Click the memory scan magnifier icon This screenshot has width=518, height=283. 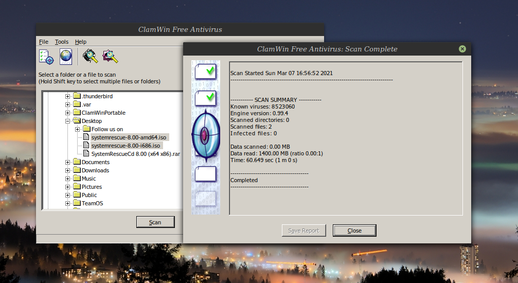[90, 56]
